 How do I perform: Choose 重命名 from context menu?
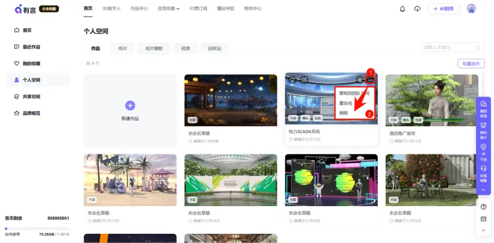(346, 103)
